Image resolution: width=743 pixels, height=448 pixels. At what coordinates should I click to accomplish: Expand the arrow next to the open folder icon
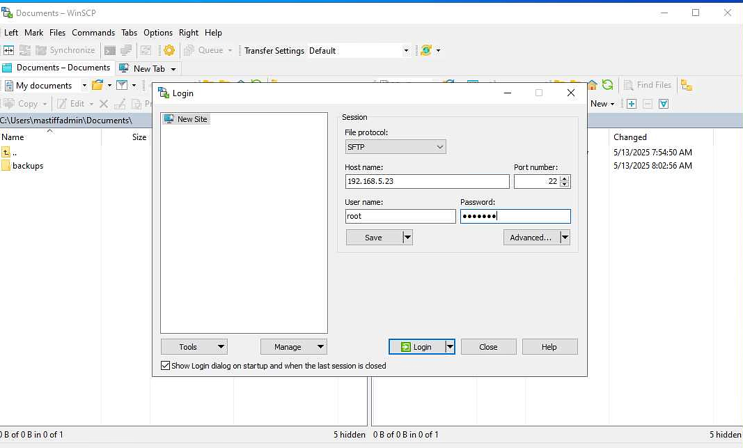coord(109,85)
